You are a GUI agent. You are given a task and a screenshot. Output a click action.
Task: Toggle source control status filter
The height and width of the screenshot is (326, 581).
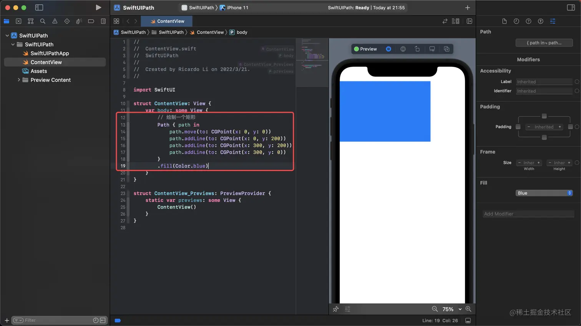pos(103,320)
